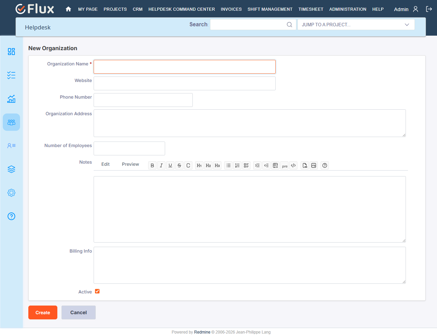This screenshot has width=437, height=336.
Task: Apply strikethrough formatting in Notes toolbar
Action: (179, 165)
